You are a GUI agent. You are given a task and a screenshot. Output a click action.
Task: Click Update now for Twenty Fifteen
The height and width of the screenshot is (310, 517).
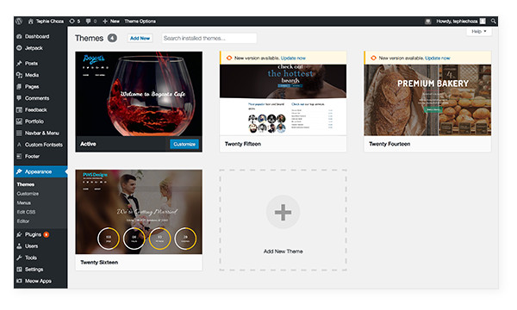point(293,58)
